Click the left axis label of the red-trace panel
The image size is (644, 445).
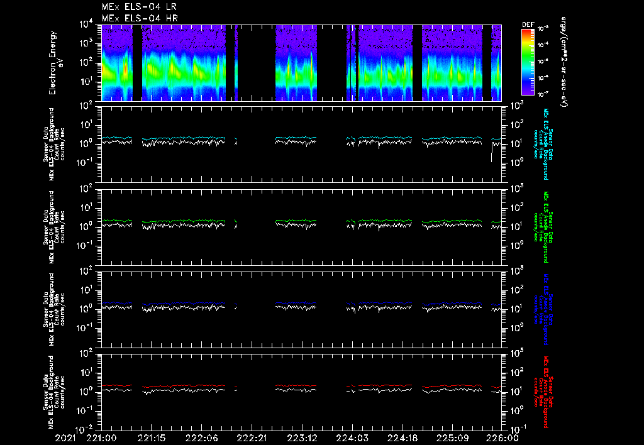pos(54,392)
